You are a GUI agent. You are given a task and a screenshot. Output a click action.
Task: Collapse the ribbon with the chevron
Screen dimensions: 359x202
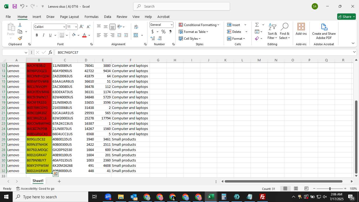pos(353,43)
